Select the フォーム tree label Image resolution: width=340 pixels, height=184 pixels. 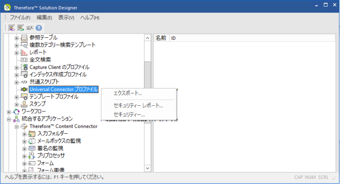(x=45, y=163)
